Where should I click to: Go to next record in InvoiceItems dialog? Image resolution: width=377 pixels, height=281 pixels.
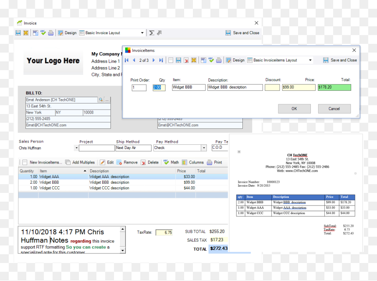[x=153, y=60]
